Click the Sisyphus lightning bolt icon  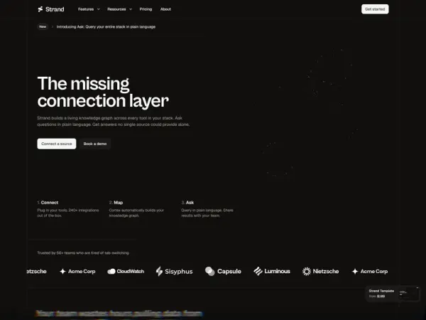[159, 272]
